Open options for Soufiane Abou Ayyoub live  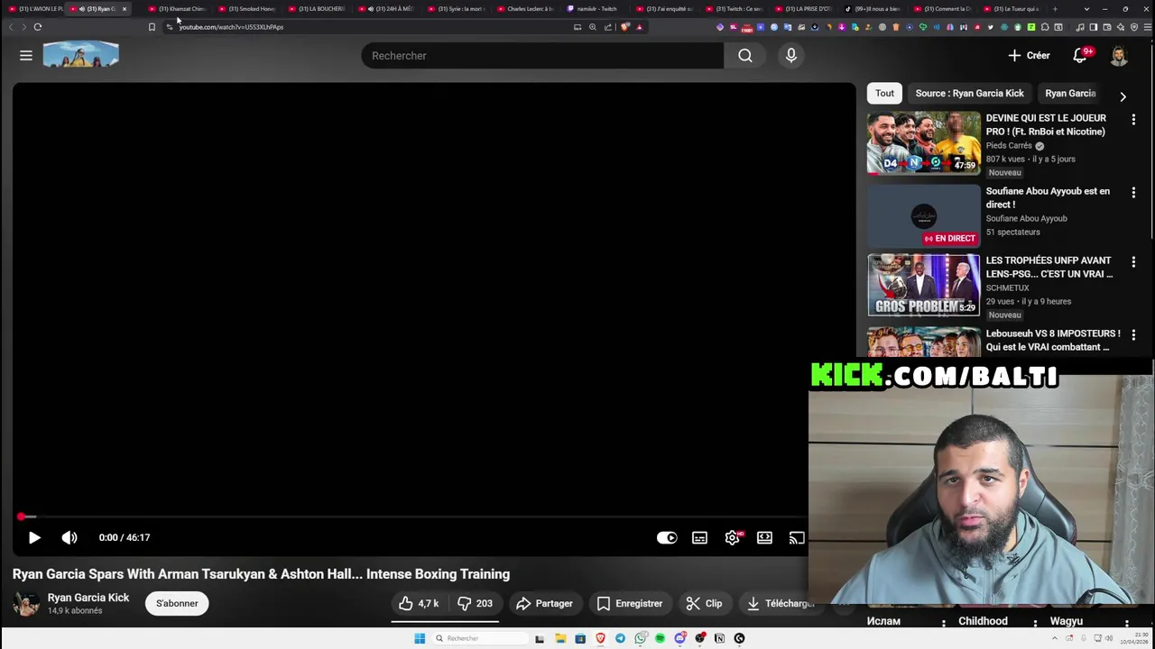(x=1133, y=193)
